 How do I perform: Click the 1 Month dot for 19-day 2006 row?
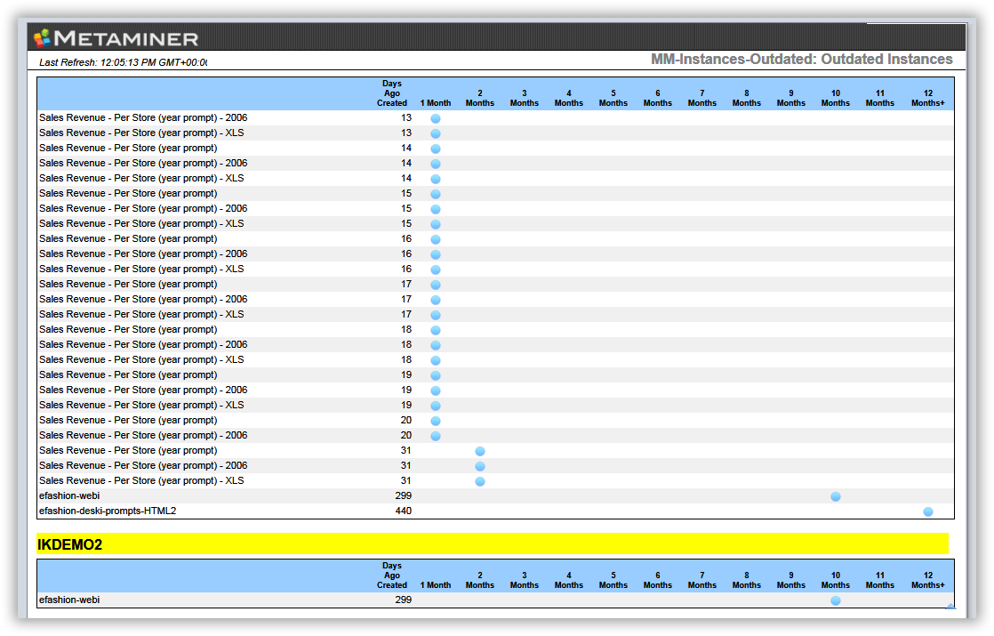(x=436, y=390)
